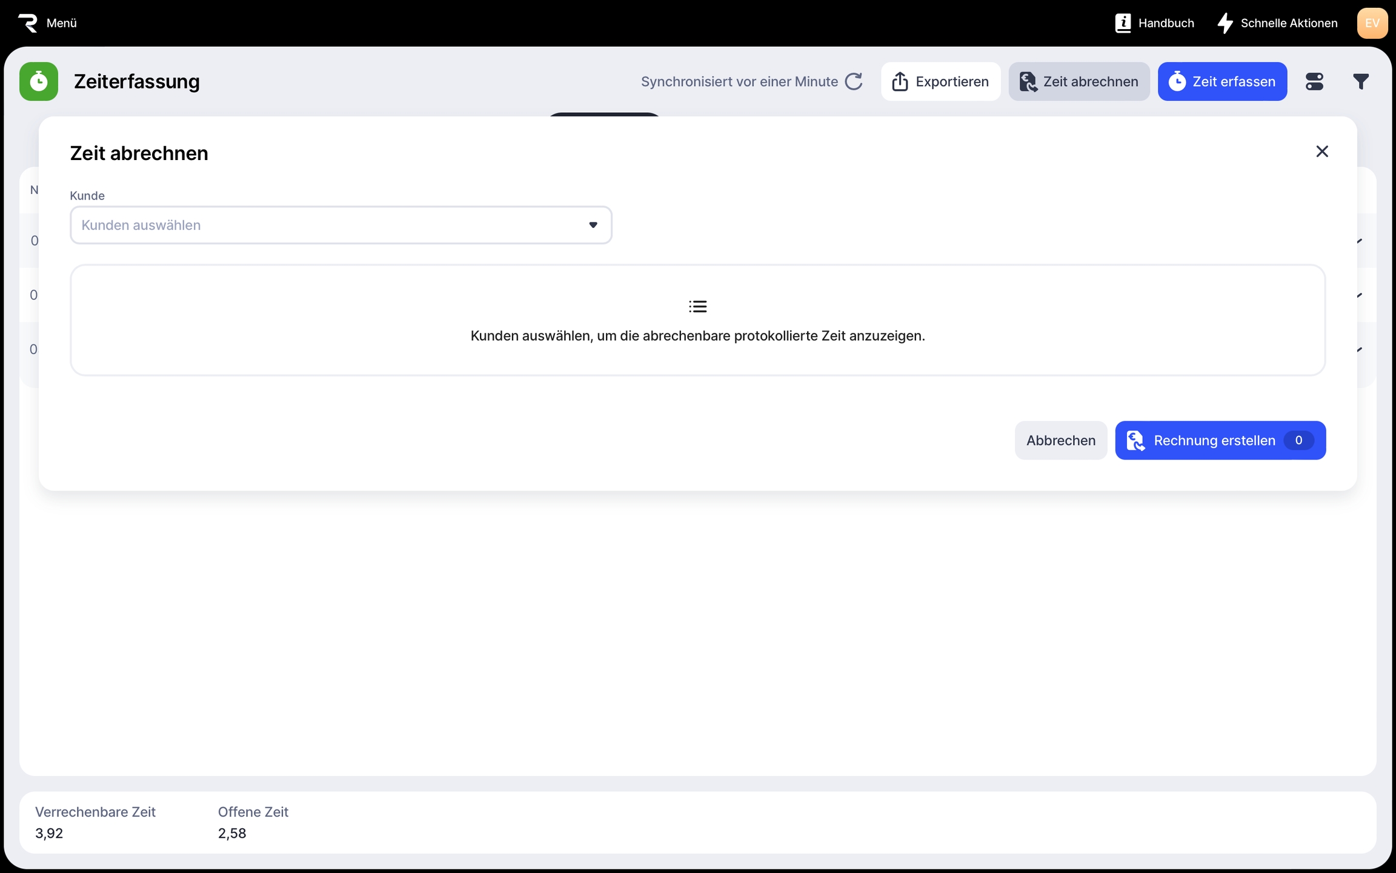1396x873 pixels.
Task: Click the EV user avatar
Action: coord(1372,23)
